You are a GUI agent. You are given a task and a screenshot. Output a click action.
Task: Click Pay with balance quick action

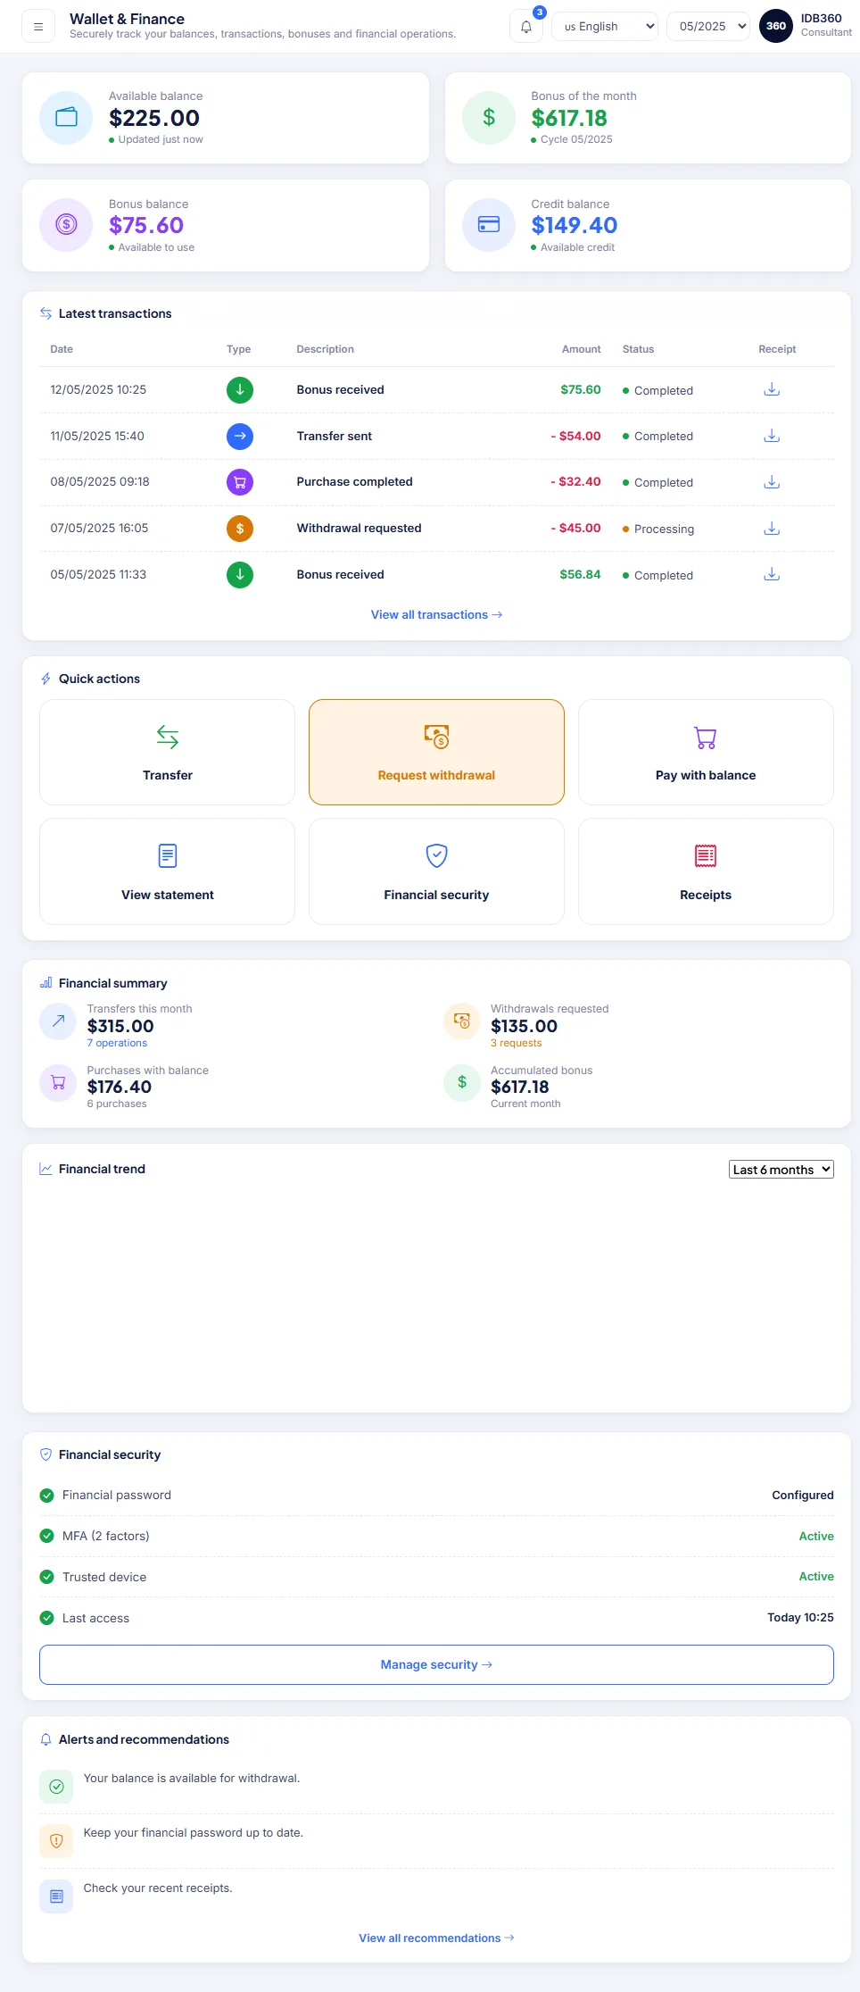point(706,753)
